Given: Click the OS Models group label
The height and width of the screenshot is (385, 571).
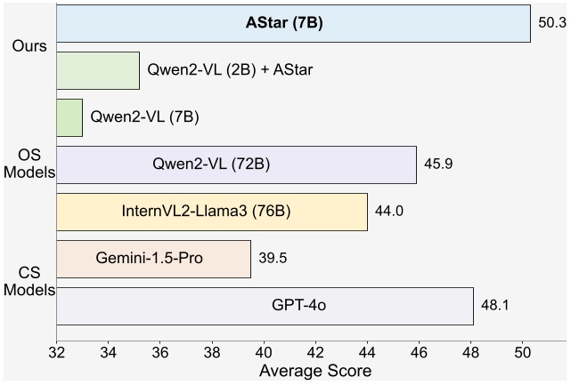Looking at the screenshot, I should (x=30, y=164).
